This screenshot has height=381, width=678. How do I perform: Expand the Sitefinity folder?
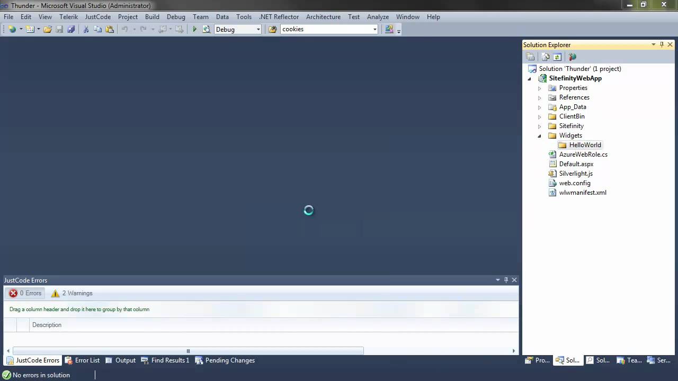coord(540,126)
